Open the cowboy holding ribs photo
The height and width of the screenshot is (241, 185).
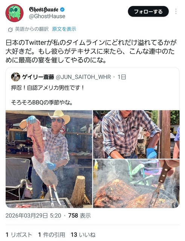click(49, 159)
